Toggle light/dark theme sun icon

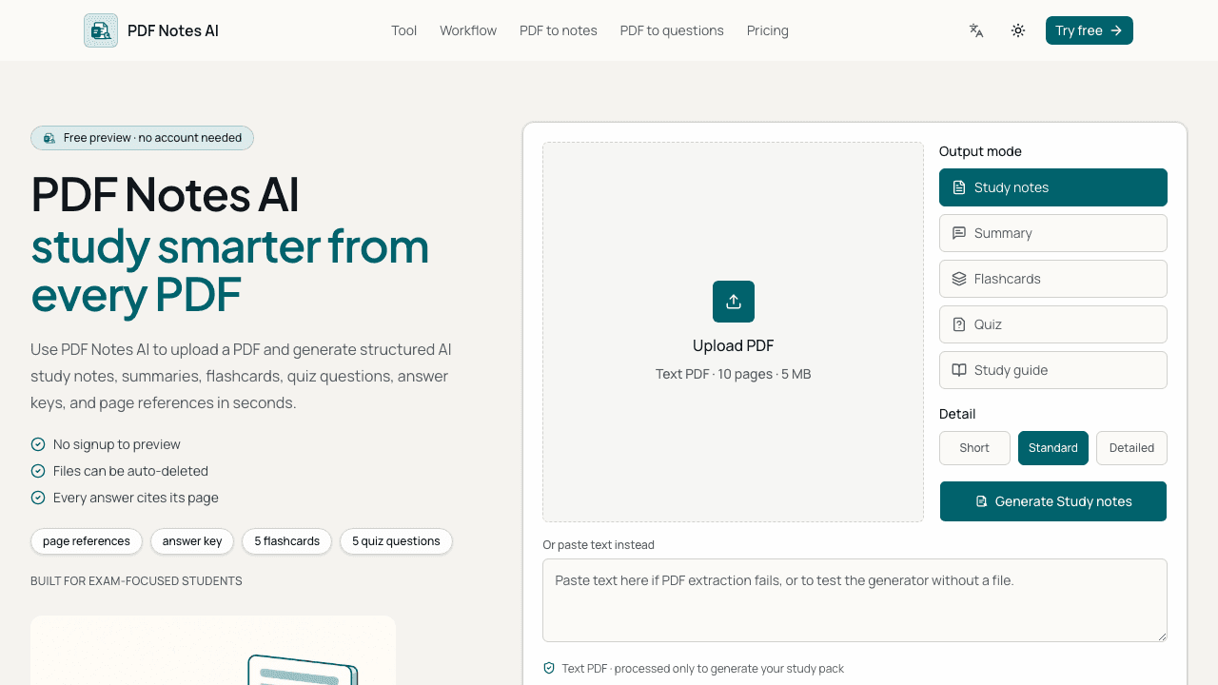[1018, 30]
